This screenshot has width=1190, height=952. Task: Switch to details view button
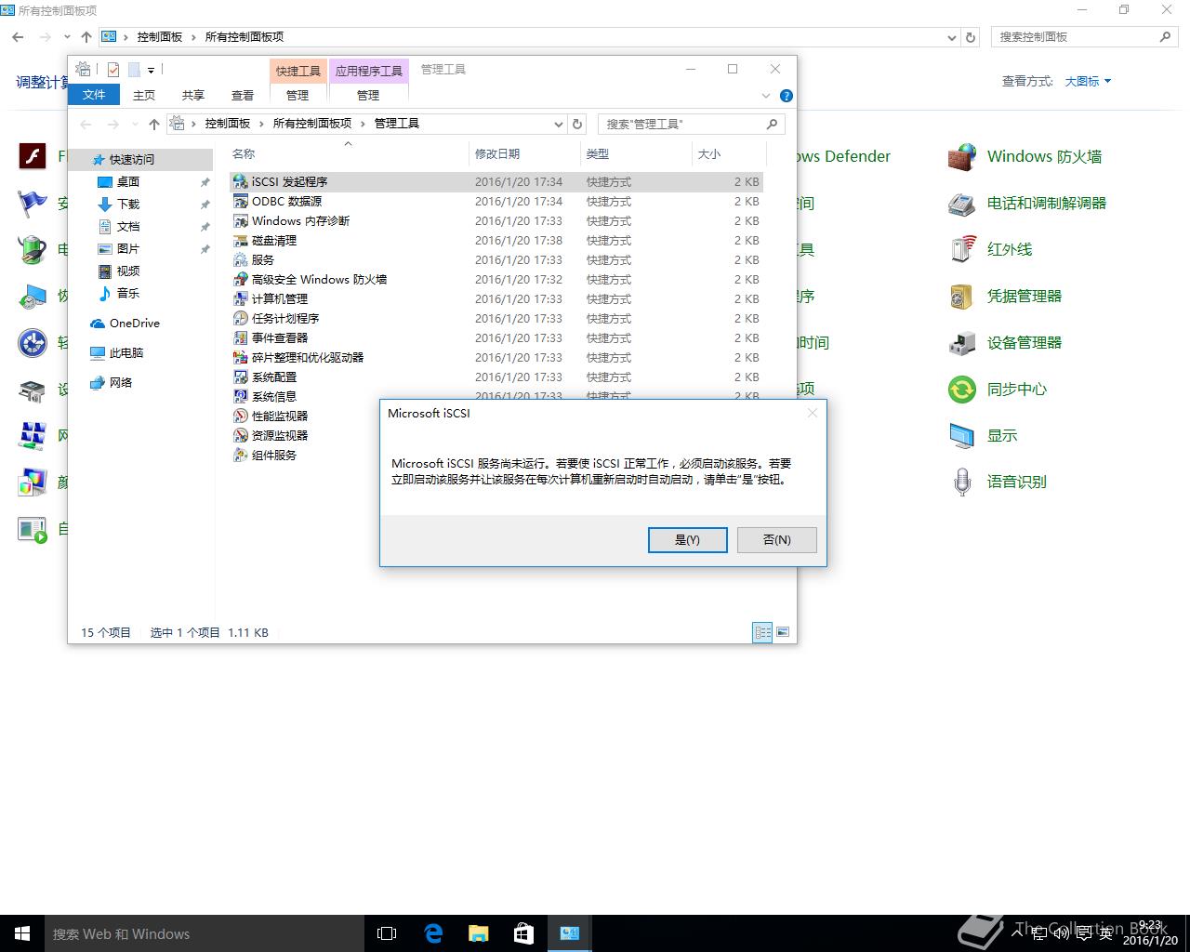point(762,632)
